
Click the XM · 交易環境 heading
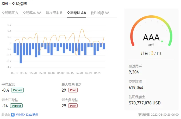point(14,4)
